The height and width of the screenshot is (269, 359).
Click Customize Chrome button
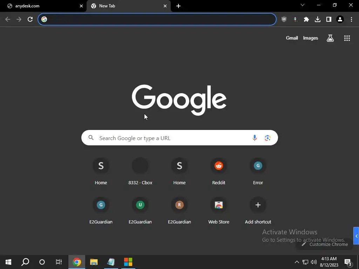coord(325,244)
